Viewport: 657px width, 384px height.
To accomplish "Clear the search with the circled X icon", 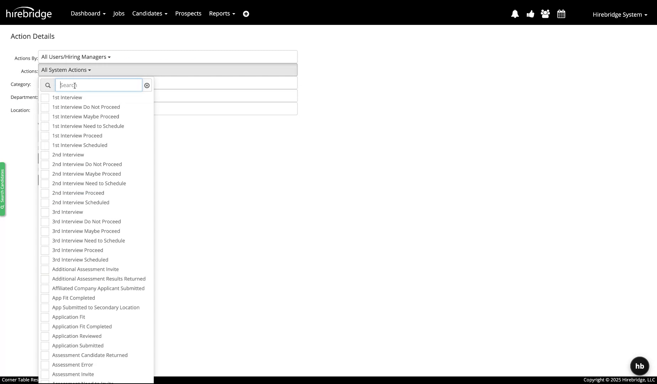I will point(147,85).
